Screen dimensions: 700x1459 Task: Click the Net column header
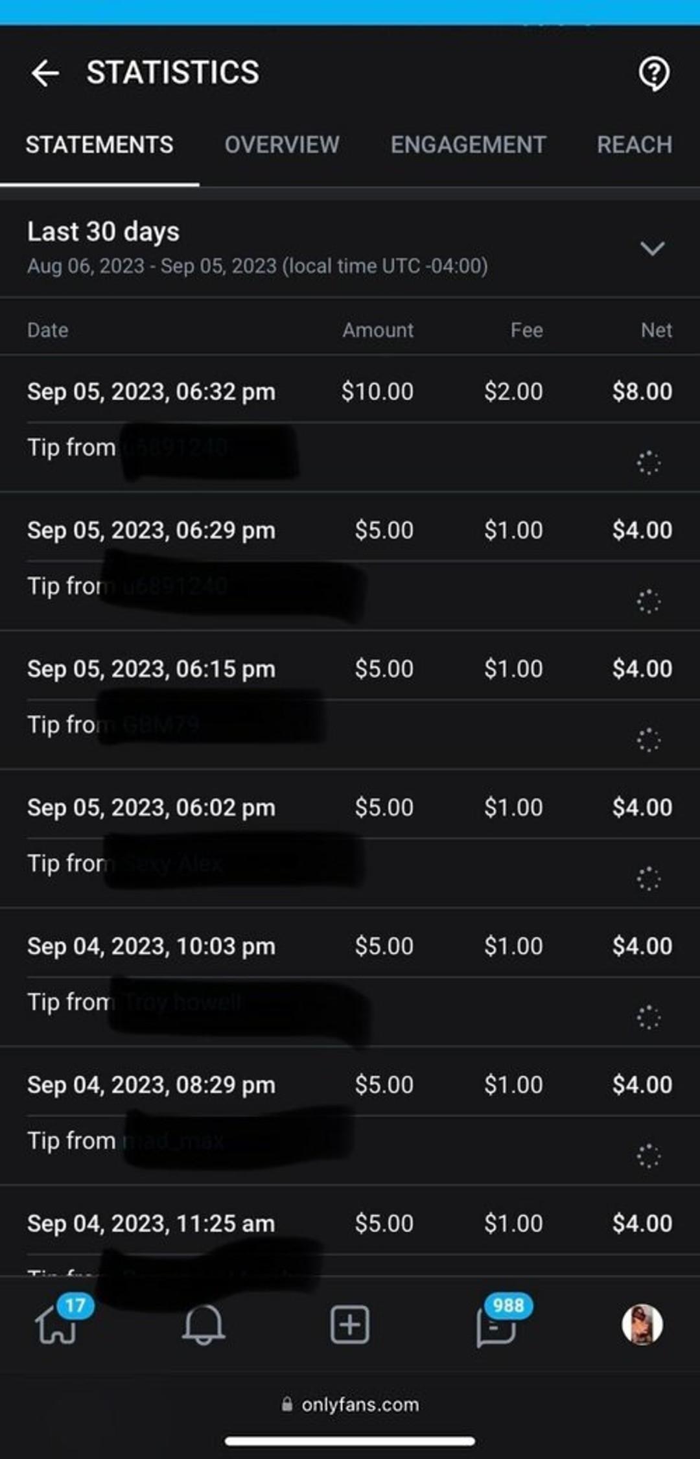[656, 331]
